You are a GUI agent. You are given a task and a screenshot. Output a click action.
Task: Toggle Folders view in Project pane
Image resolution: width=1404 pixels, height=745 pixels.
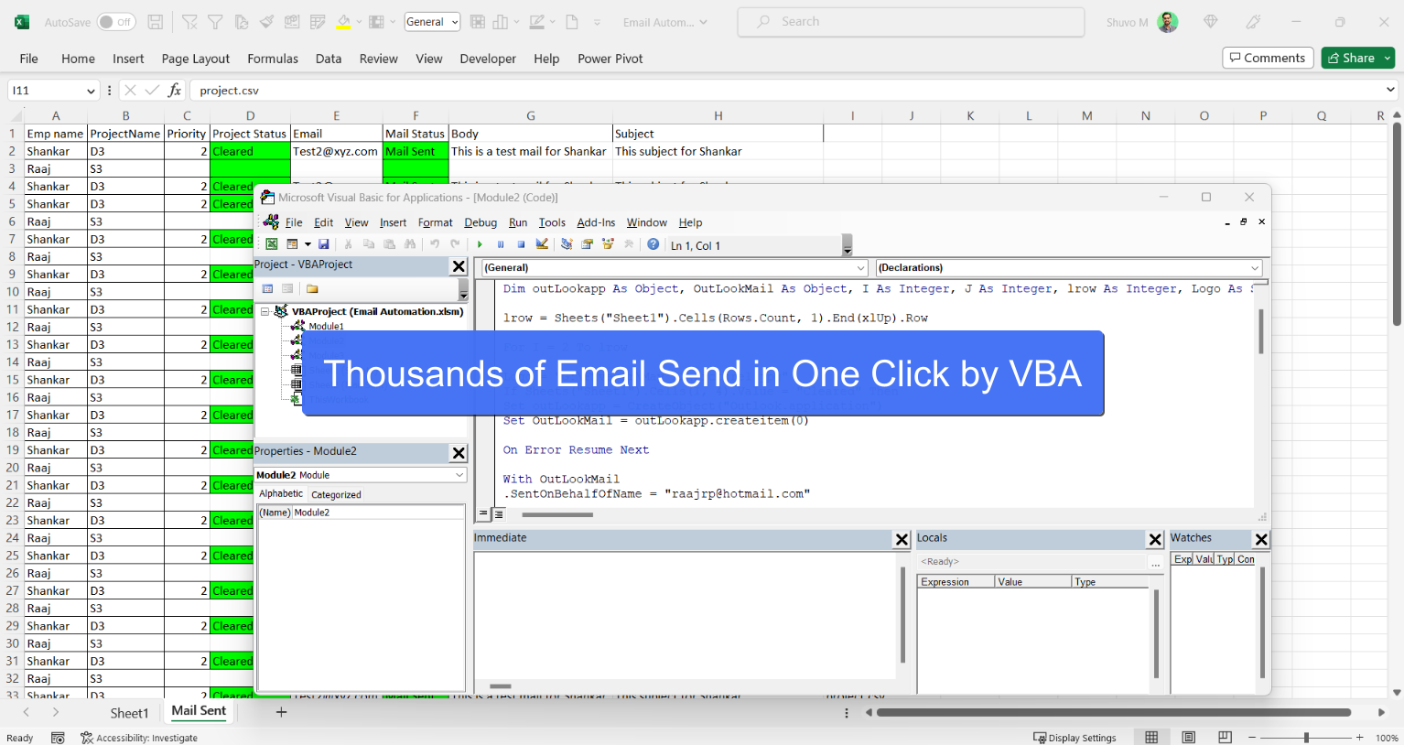[312, 288]
